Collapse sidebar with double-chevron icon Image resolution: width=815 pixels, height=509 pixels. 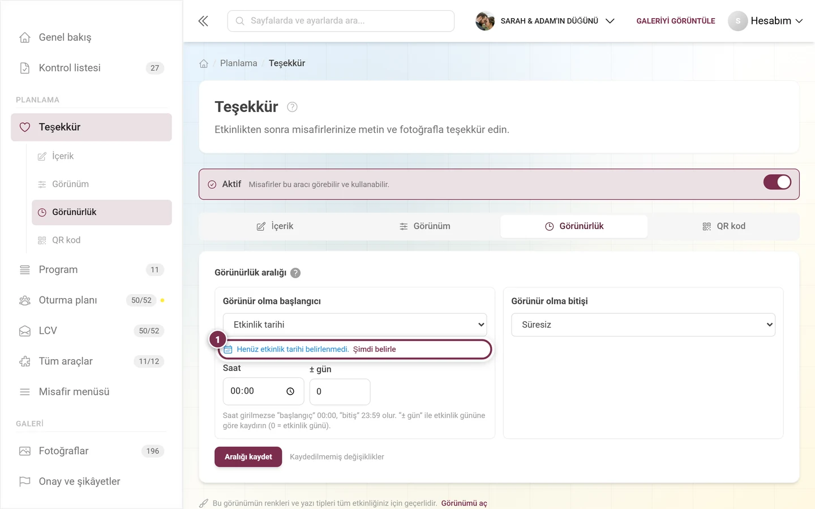pos(203,21)
